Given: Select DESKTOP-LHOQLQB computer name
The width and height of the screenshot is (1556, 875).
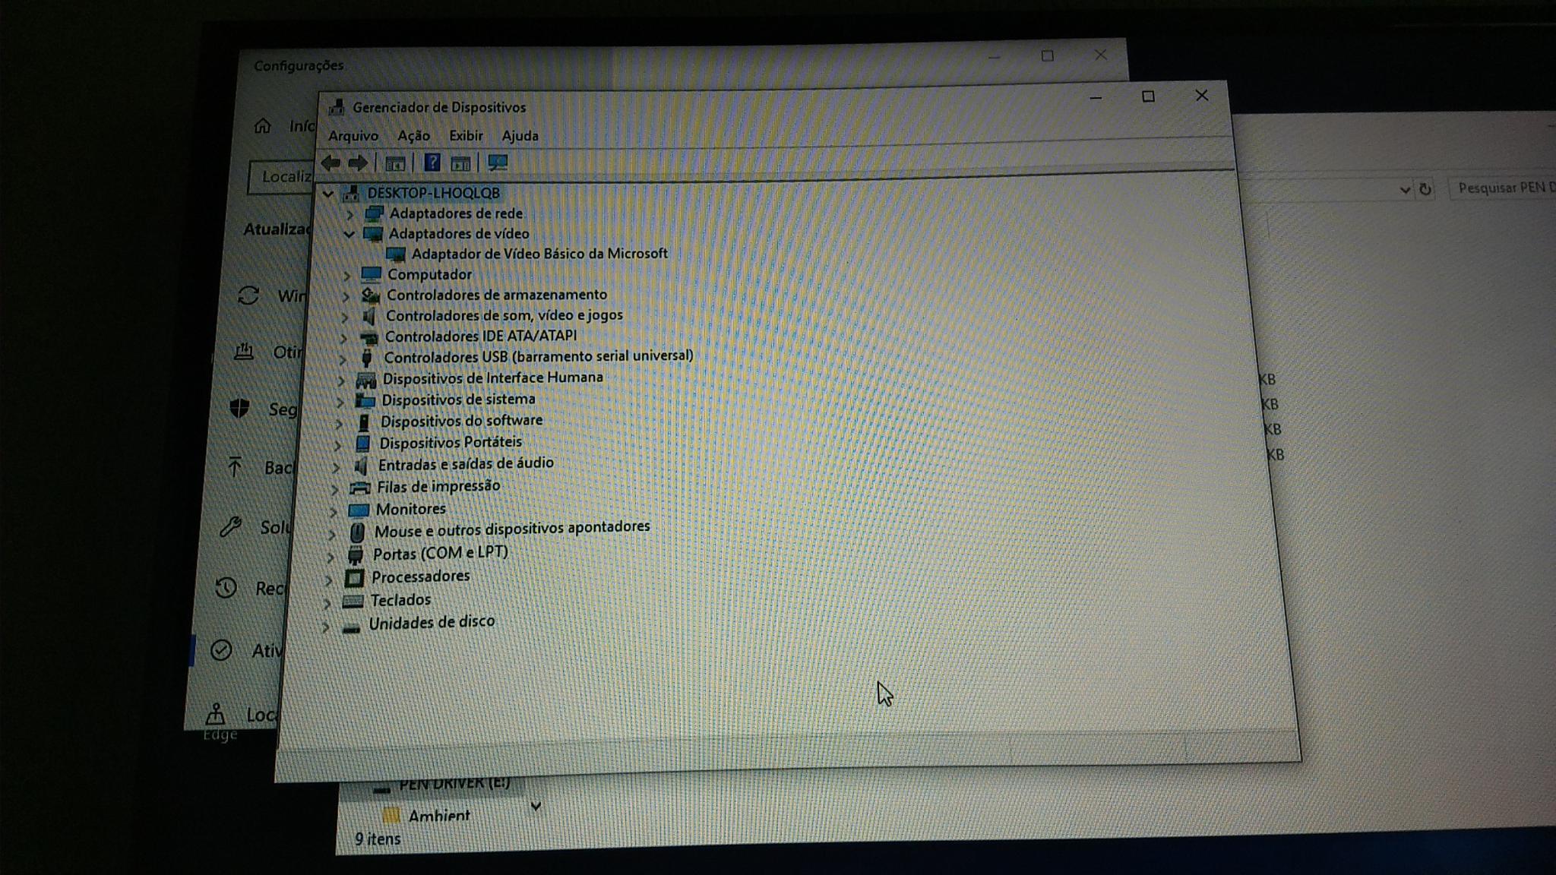Looking at the screenshot, I should (x=433, y=193).
